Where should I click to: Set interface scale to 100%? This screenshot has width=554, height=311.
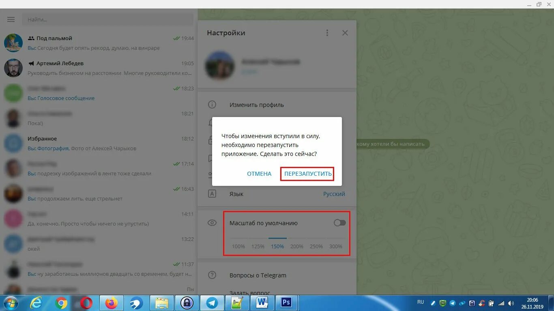pos(238,246)
